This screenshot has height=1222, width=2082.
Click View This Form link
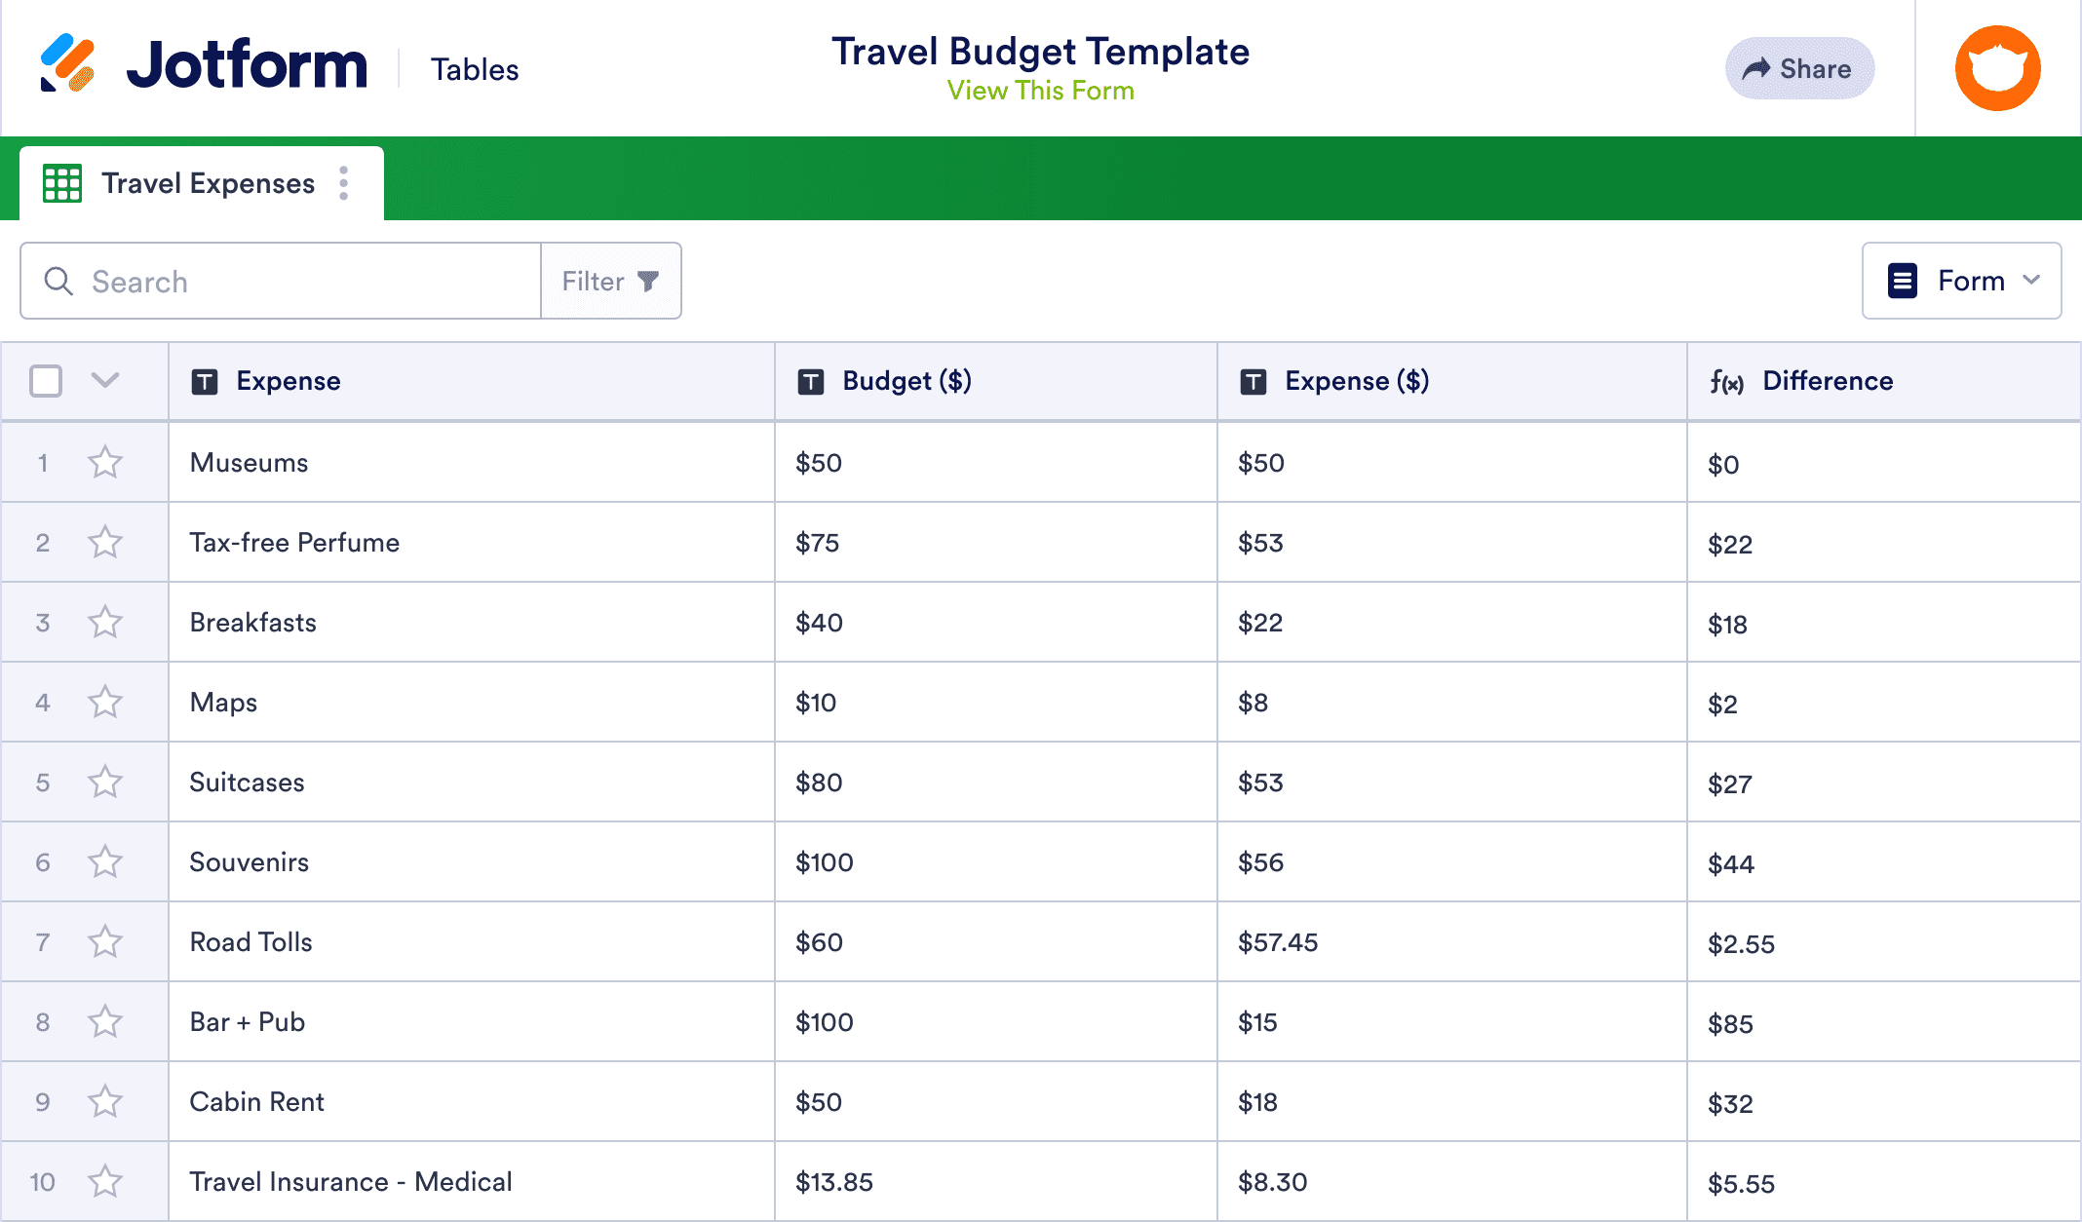1040,91
